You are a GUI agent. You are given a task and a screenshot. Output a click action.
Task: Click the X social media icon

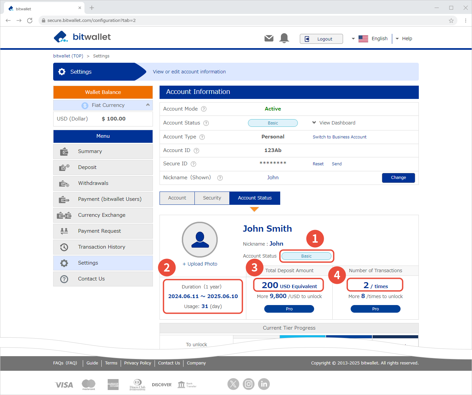pos(233,384)
